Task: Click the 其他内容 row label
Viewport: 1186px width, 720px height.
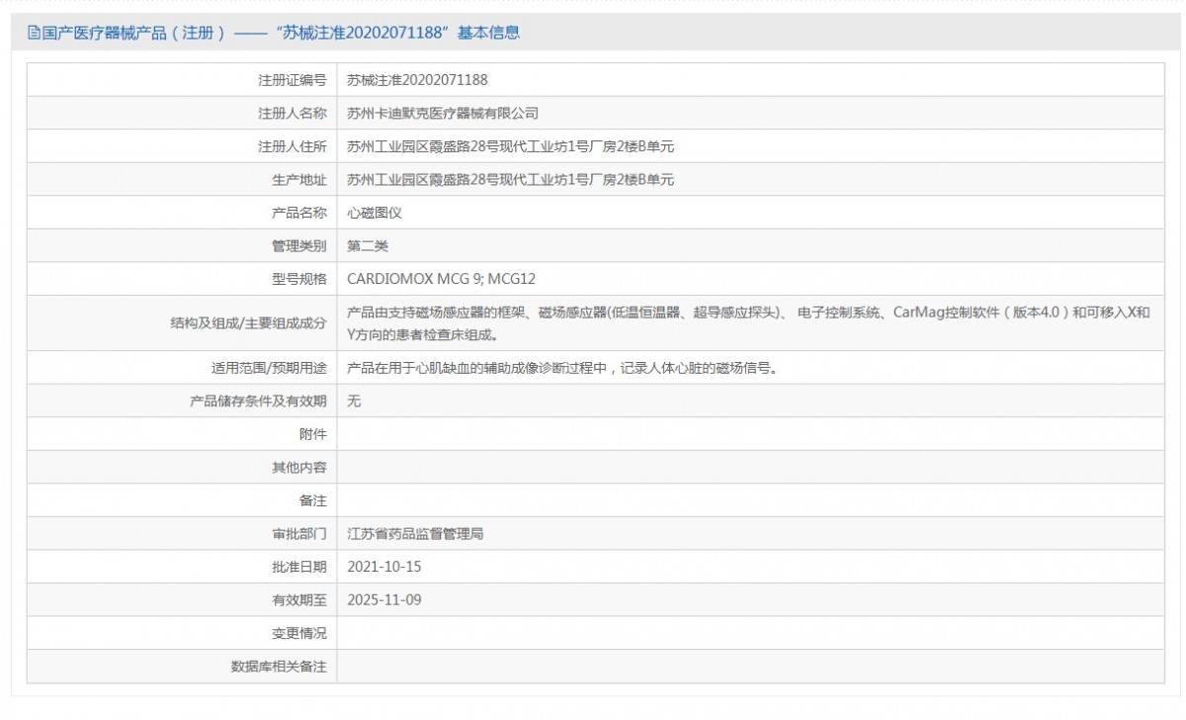Action: click(298, 468)
